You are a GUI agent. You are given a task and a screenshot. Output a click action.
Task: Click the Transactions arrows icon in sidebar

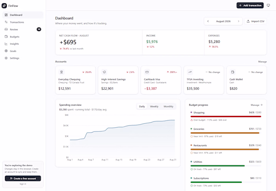(x=6, y=22)
